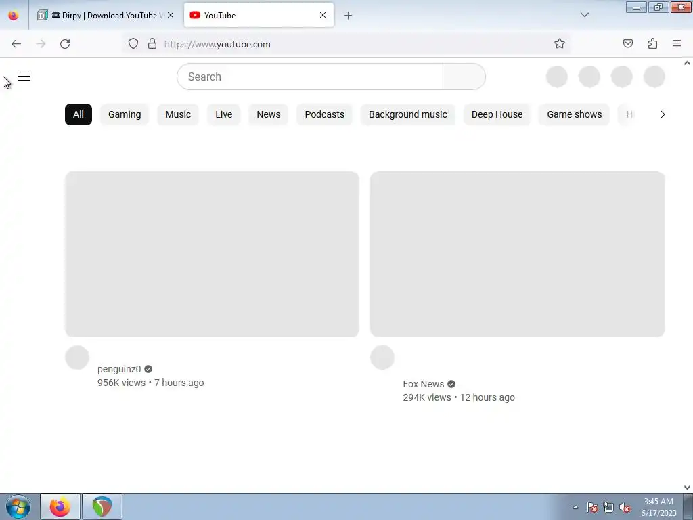Screen dimensions: 693x520
Task: Pick the Deep House chip
Action: 497,114
